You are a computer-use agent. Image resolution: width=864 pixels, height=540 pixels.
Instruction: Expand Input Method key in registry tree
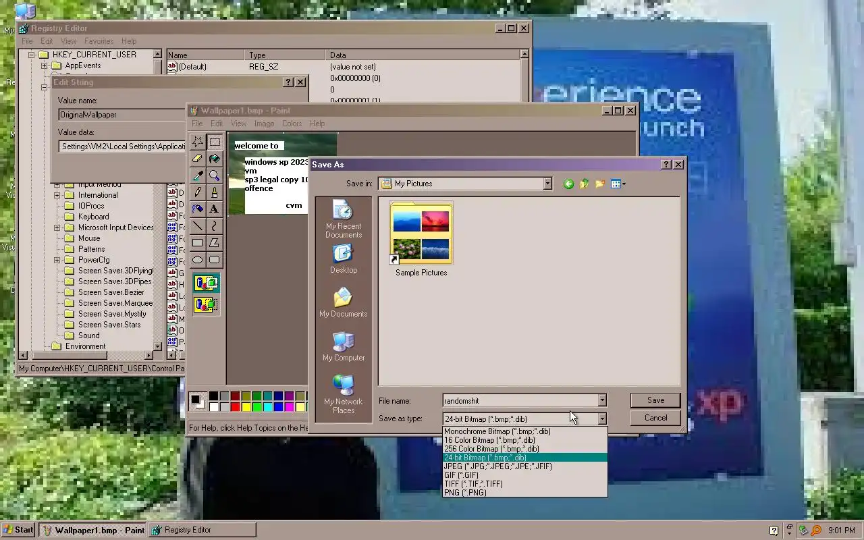click(x=57, y=185)
